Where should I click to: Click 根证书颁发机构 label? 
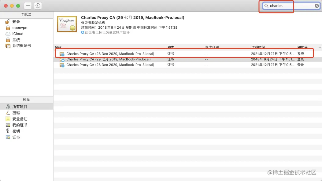point(93,23)
